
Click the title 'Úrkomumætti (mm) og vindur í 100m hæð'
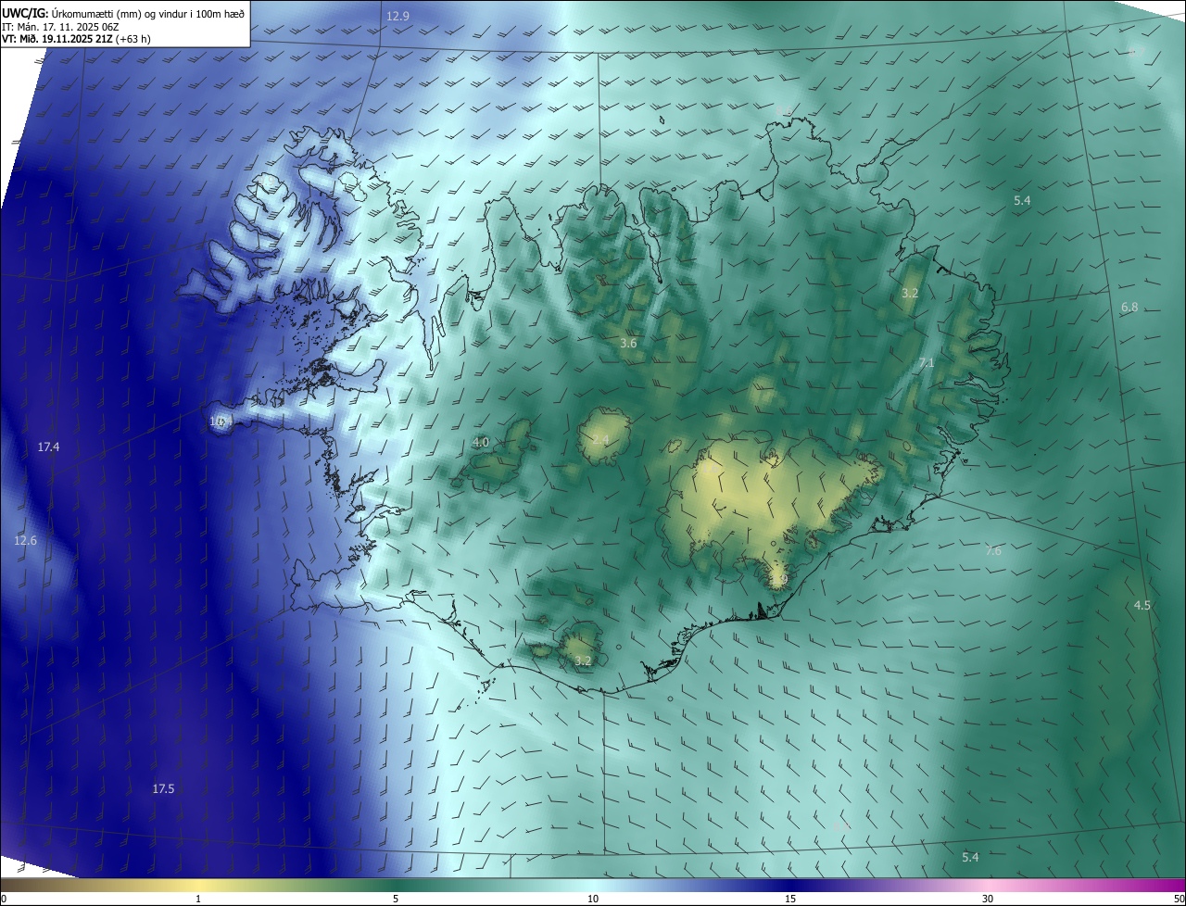[x=147, y=13]
